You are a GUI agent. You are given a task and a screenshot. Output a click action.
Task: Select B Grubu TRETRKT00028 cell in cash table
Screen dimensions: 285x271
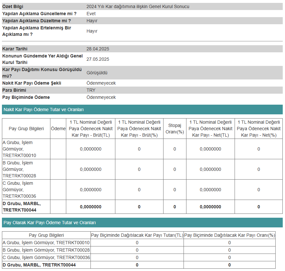point(26,169)
